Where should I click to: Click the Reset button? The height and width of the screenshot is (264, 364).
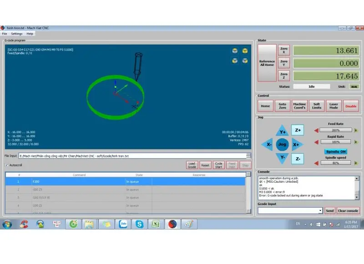pos(205,165)
